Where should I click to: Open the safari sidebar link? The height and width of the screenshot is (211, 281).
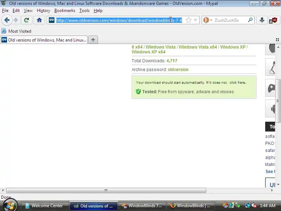270,151
